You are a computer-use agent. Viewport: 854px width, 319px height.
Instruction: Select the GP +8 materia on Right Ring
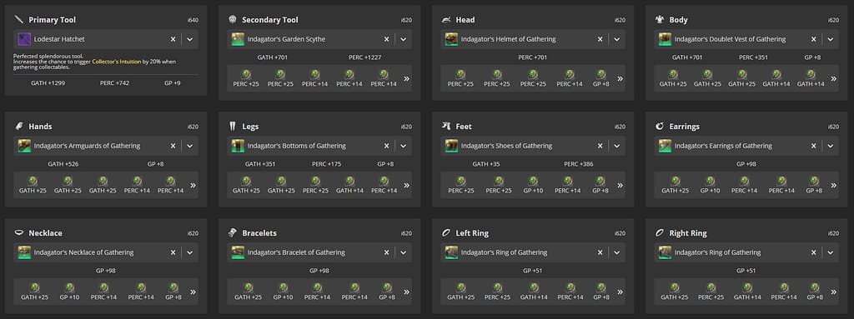(814, 292)
